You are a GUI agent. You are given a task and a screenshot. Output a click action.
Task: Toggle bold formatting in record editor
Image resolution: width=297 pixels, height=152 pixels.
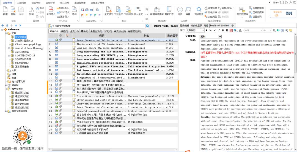[x=223, y=30]
